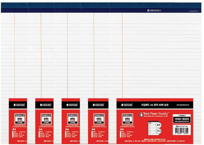Click the Oxford logo on the fourth pad label

pyautogui.click(x=98, y=105)
